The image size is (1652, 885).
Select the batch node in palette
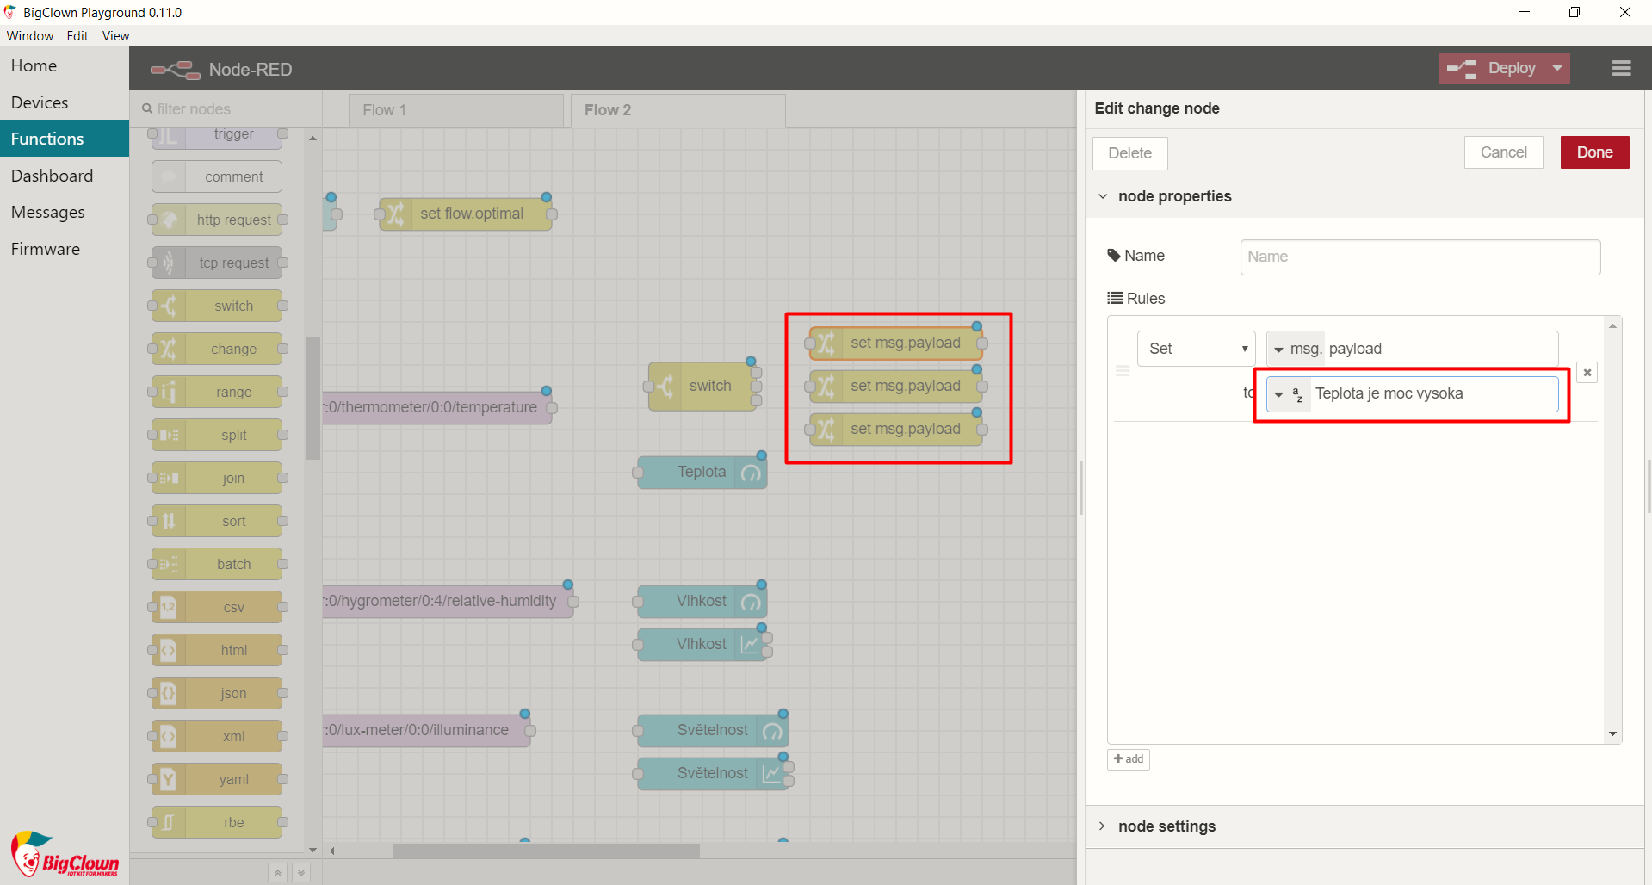click(217, 564)
